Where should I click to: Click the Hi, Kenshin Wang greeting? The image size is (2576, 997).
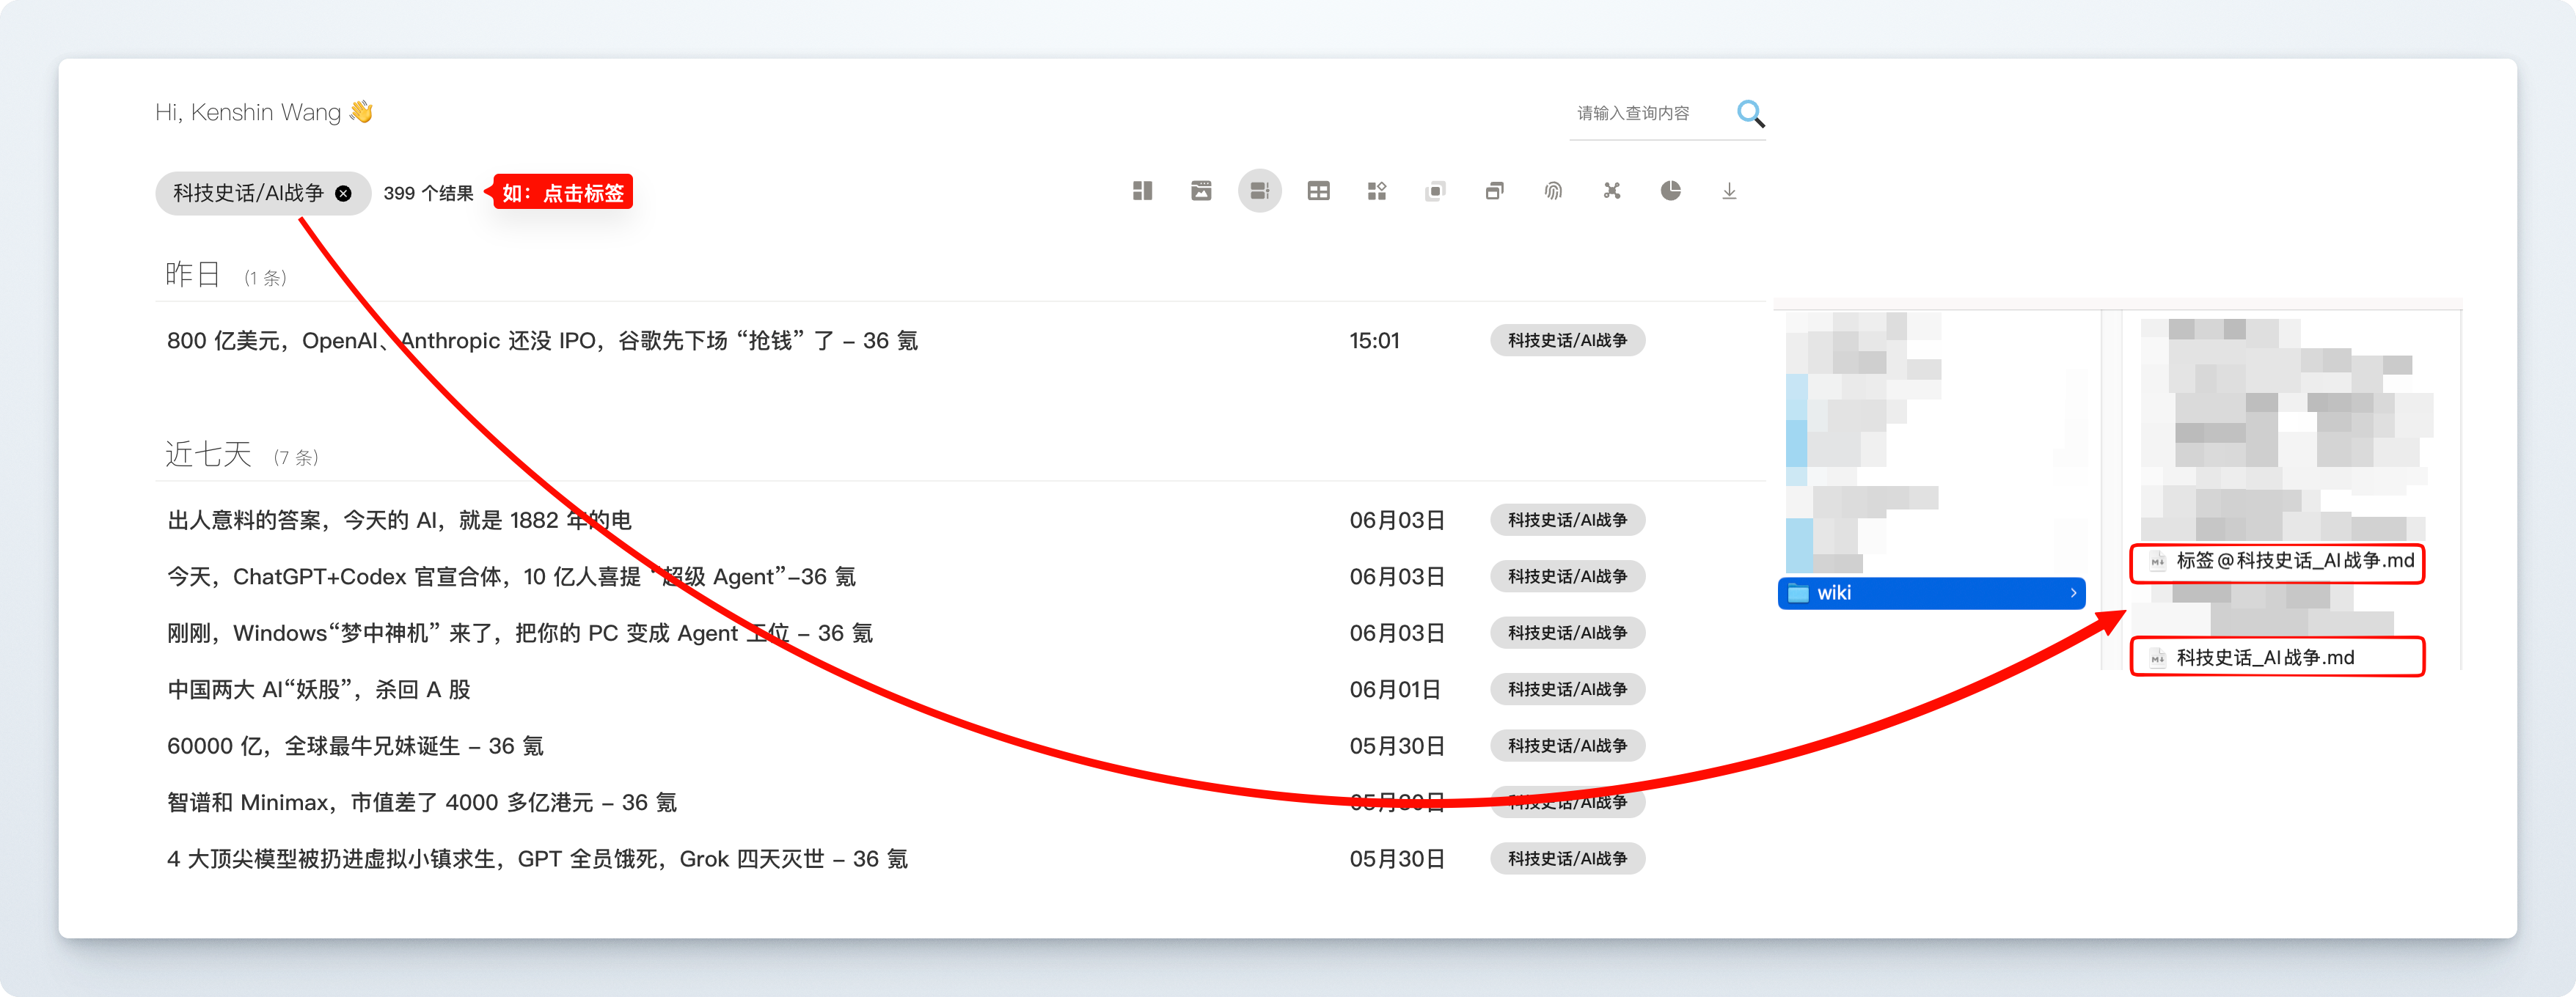click(x=264, y=112)
